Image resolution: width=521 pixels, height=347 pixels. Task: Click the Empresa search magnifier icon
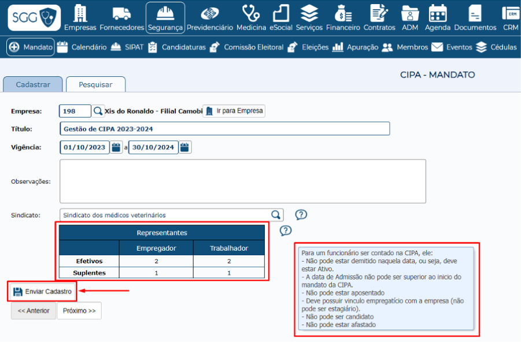click(98, 111)
